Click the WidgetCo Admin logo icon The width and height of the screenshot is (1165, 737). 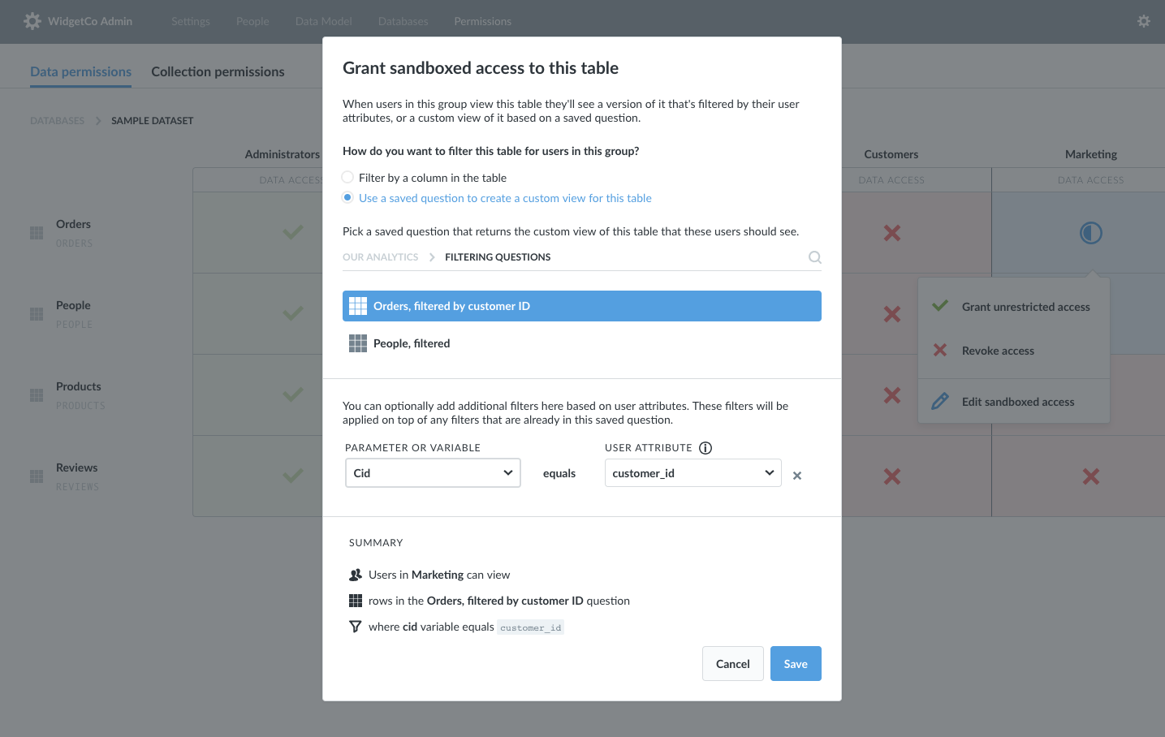coord(32,21)
